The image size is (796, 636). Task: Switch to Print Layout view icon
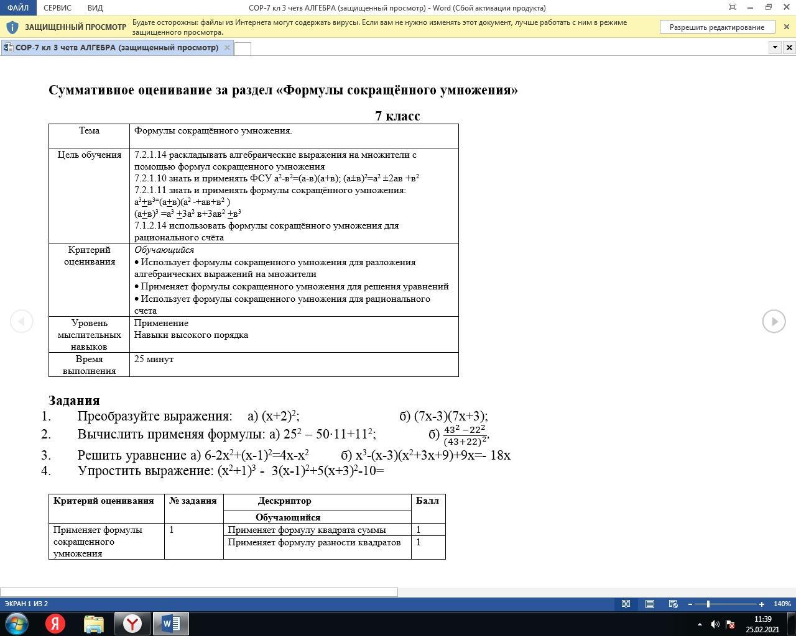tap(649, 604)
